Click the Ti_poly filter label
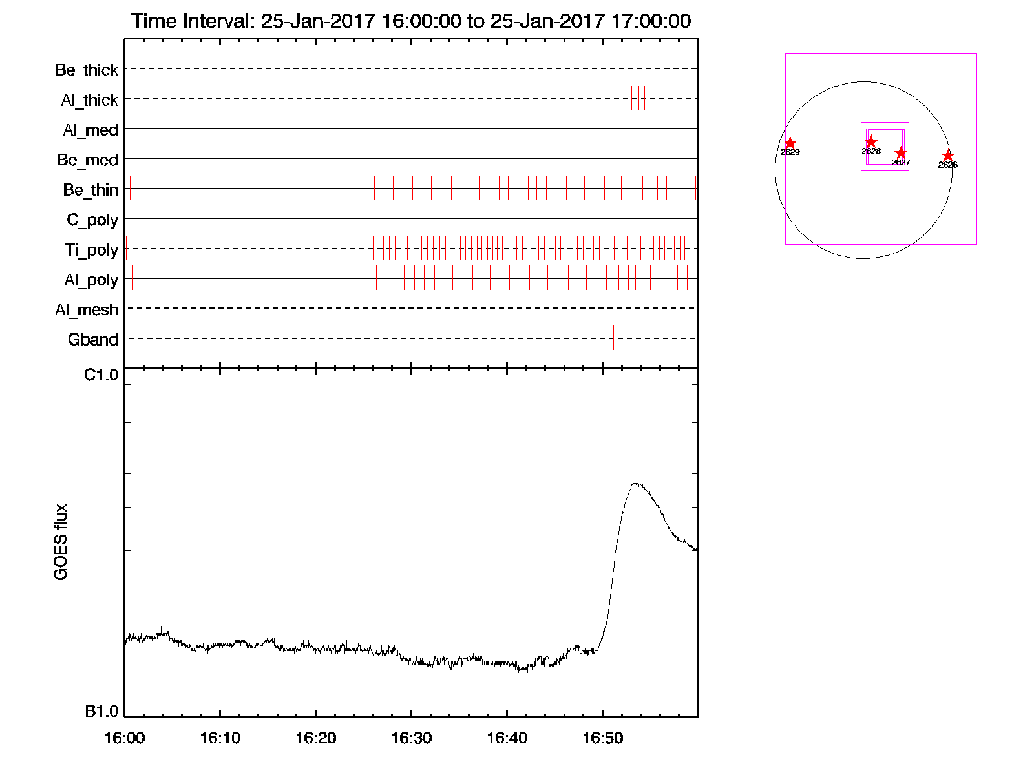This screenshot has height=775, width=1034. [x=91, y=250]
